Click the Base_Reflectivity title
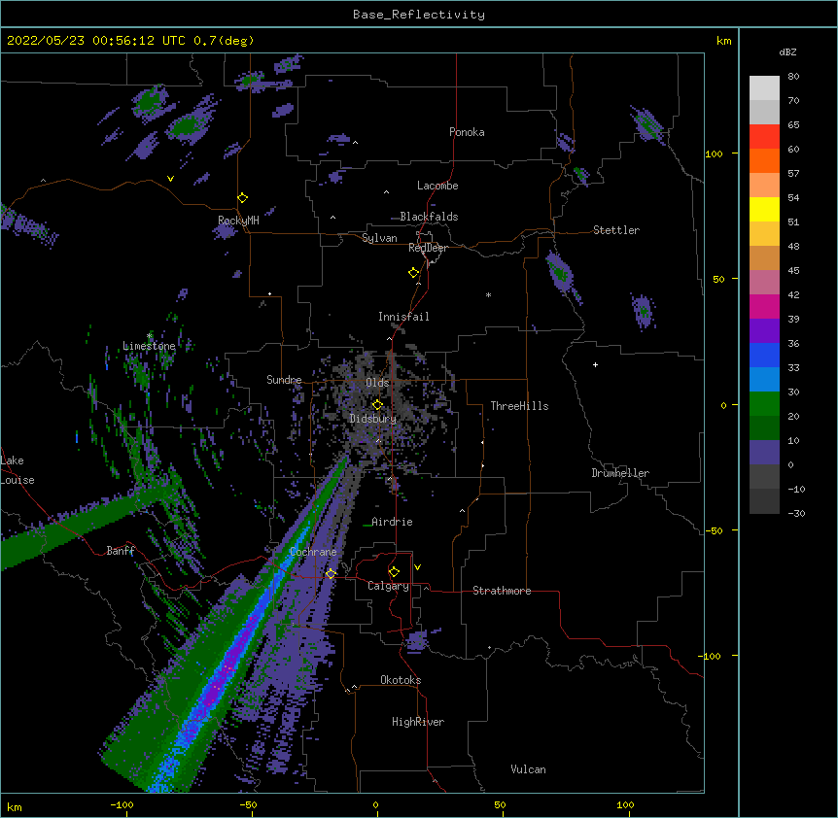Image resolution: width=838 pixels, height=818 pixels. (x=419, y=15)
